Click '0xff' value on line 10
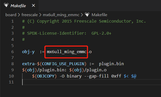 point(116,76)
